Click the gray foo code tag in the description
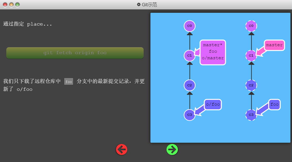292x162 pixels. (x=69, y=81)
